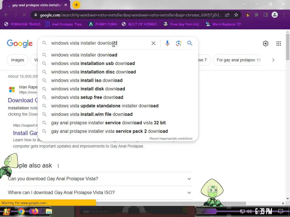Bookmark this page with the star icon
This screenshot has height=217, width=290.
click(x=236, y=15)
